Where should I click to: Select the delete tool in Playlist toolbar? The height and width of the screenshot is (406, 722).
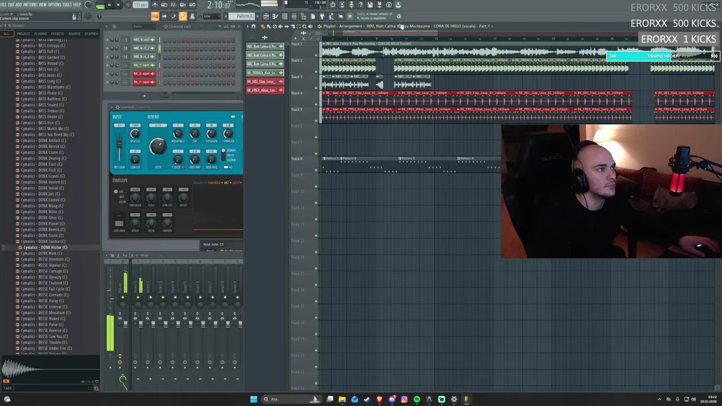point(275,26)
